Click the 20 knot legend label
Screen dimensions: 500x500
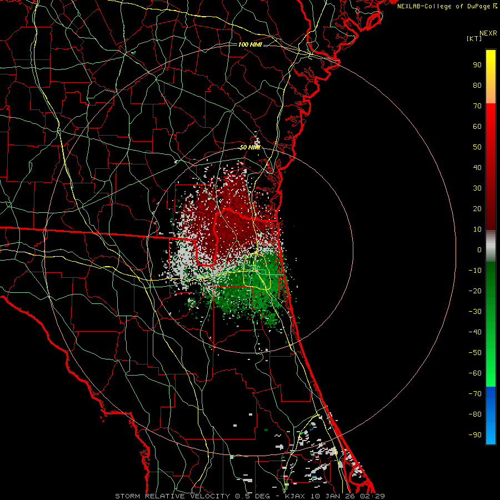tap(477, 209)
